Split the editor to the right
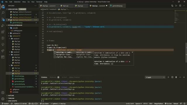 [180, 6]
